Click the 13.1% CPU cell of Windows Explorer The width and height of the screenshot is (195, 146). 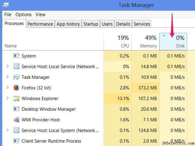pos(118,98)
